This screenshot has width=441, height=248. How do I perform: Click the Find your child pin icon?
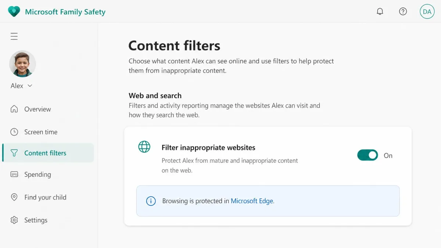coord(14,197)
